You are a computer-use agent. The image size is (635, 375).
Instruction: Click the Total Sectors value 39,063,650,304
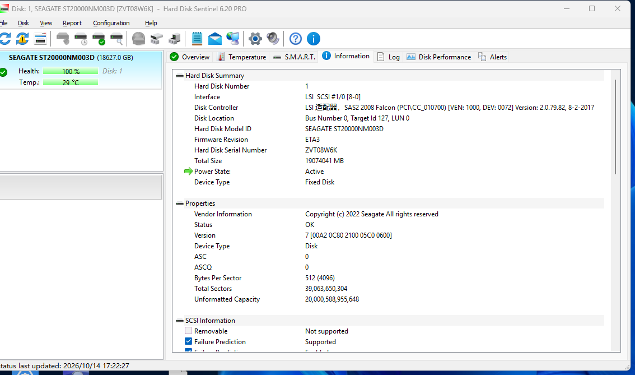tap(326, 289)
